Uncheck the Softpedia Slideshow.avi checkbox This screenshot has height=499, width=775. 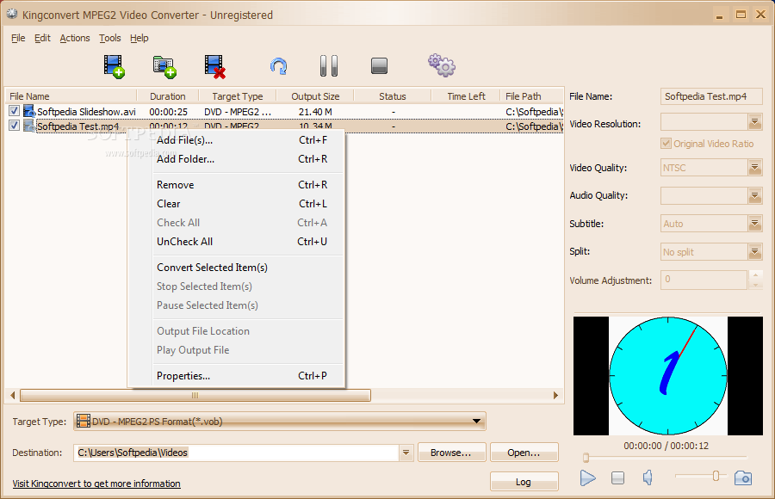[14, 111]
